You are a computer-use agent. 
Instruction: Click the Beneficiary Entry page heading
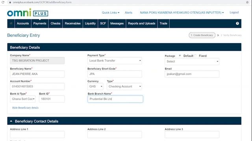click(24, 35)
